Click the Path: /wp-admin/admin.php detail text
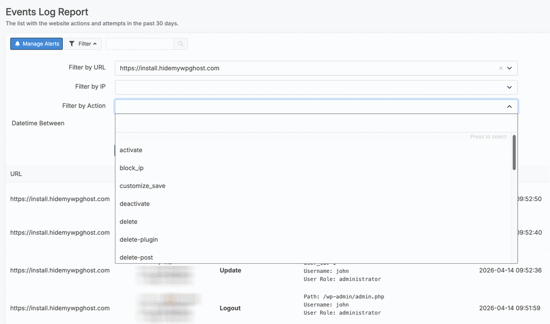The height and width of the screenshot is (324, 550). [x=344, y=297]
